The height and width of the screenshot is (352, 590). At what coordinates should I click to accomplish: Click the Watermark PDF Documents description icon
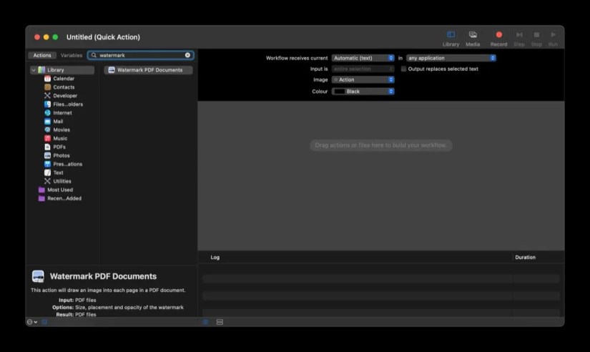point(38,276)
